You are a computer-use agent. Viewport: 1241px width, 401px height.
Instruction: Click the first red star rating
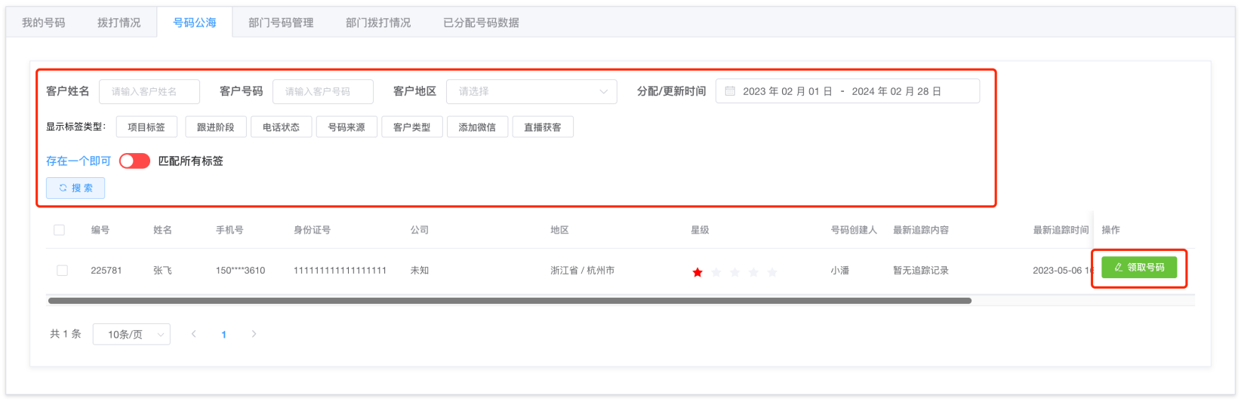coord(697,272)
